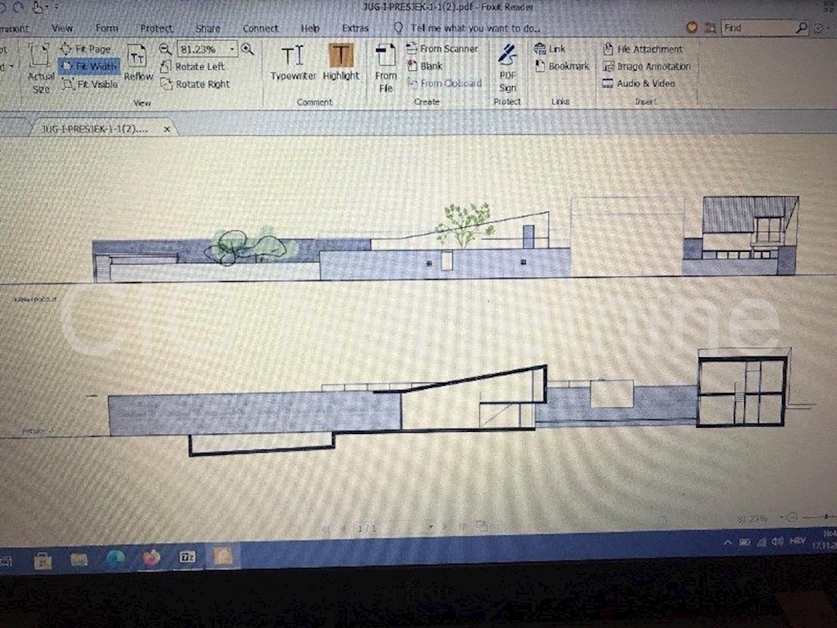Click the 81.23% status bar zoom text
837x628 pixels.
[x=753, y=519]
